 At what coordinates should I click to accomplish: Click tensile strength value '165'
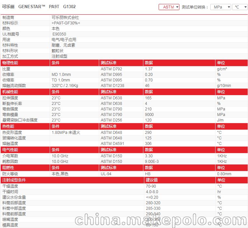[x=148, y=98]
